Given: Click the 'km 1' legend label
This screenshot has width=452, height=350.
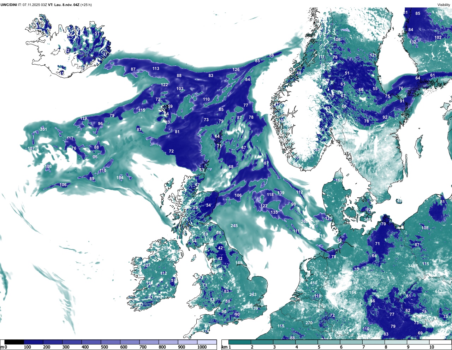Looking at the screenshot, I should point(226,347).
